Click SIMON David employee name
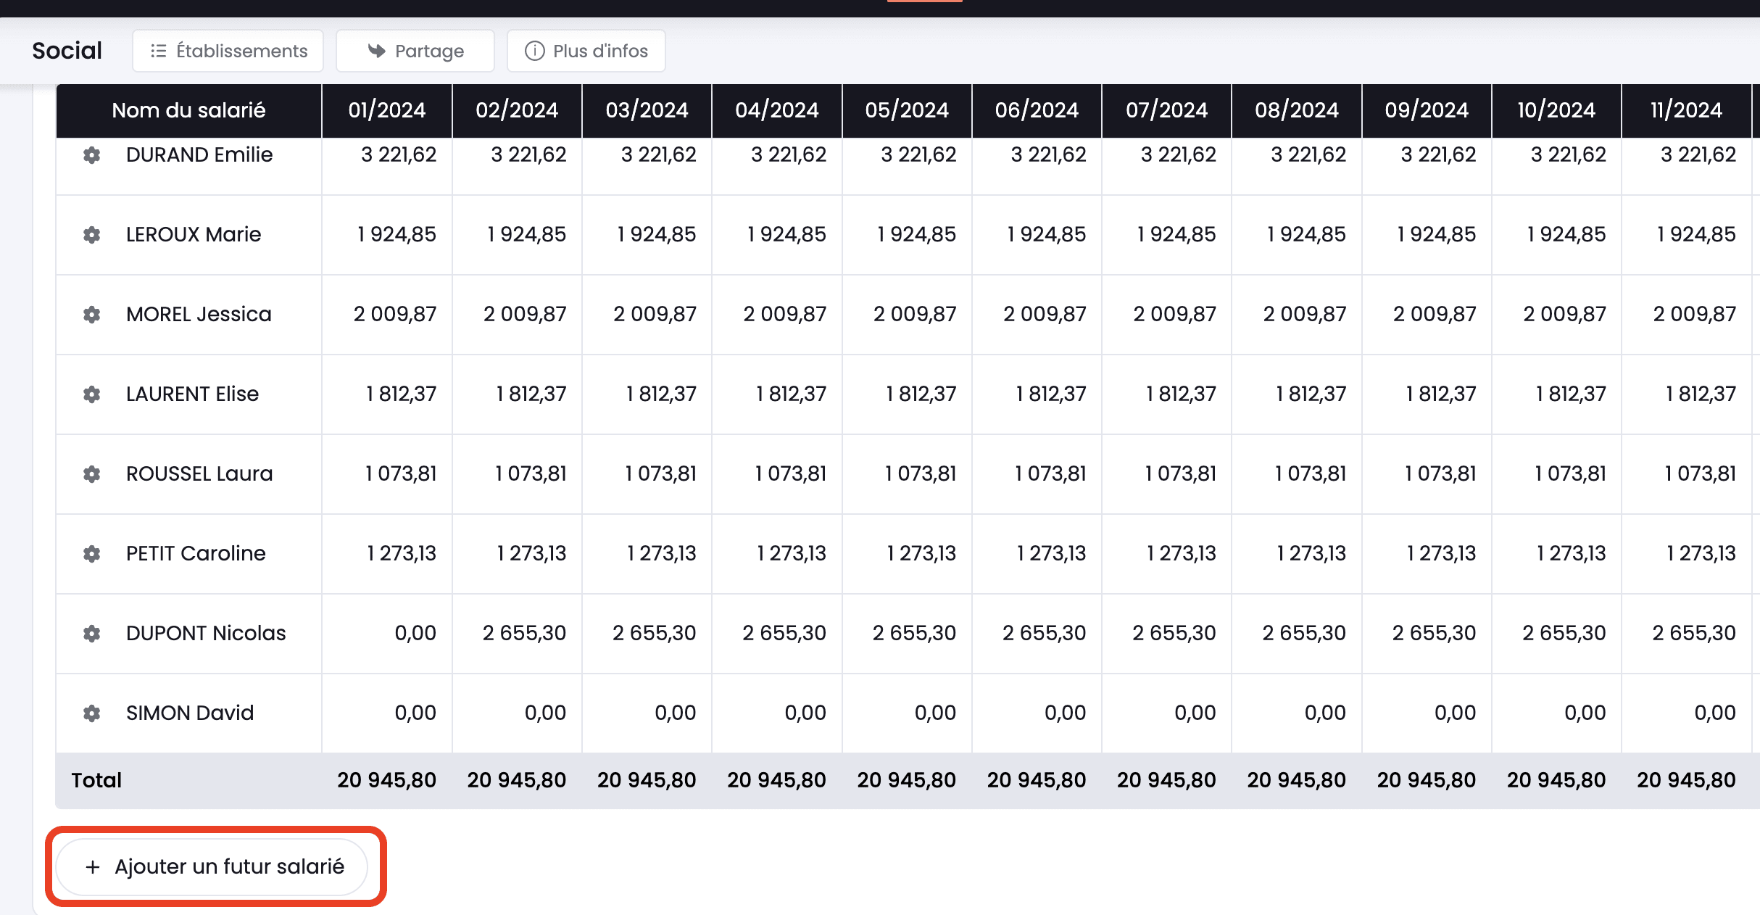The width and height of the screenshot is (1760, 915). [x=190, y=713]
